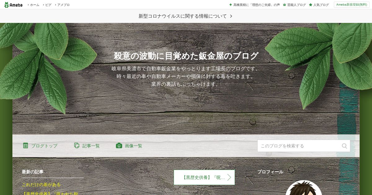The width and height of the screenshot is (372, 195).
Task: Click blog description line 業界の裏話もぶっちゃけます。
Action: pos(186,84)
